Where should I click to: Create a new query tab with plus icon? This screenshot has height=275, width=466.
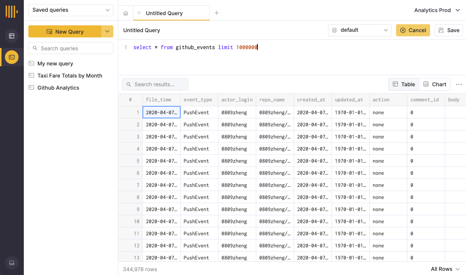[x=216, y=12]
